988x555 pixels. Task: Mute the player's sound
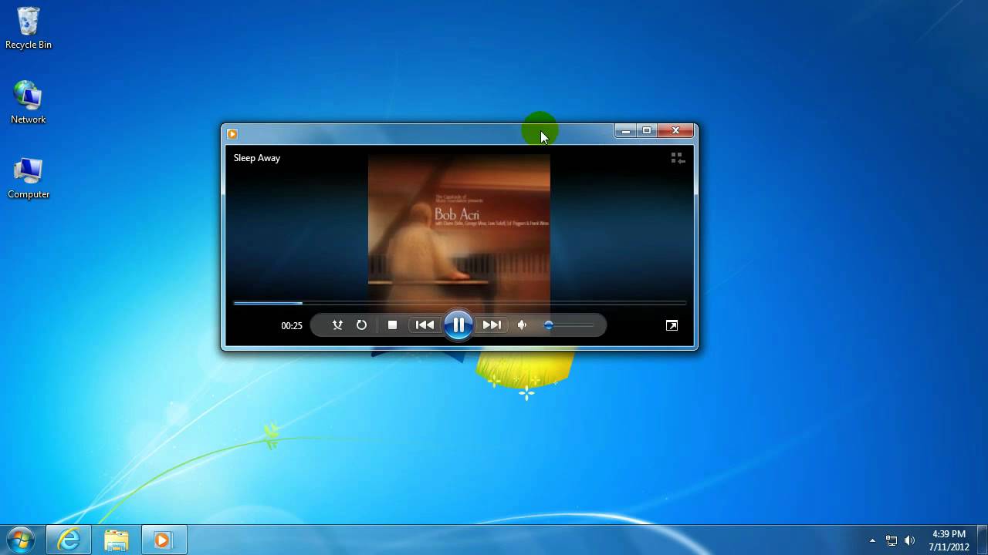(x=523, y=325)
